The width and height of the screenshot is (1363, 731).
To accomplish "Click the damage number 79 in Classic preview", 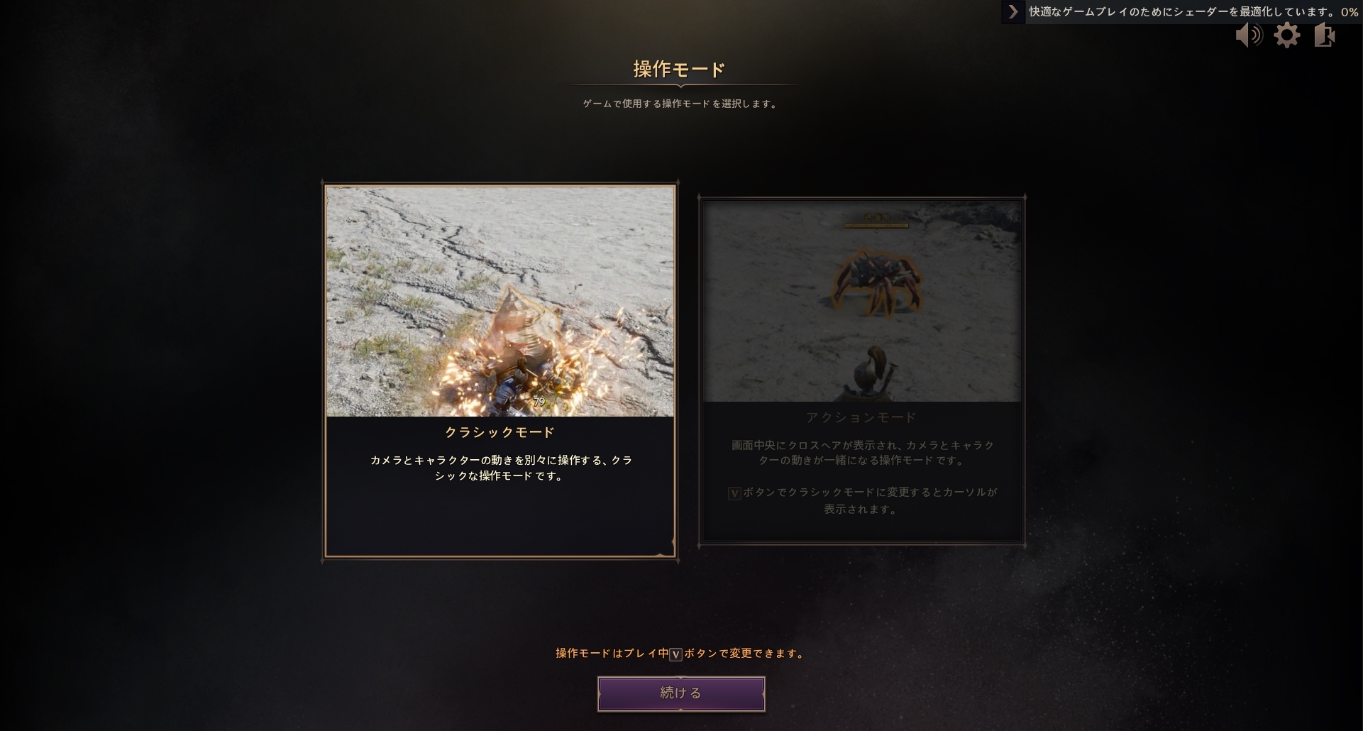I will 539,402.
